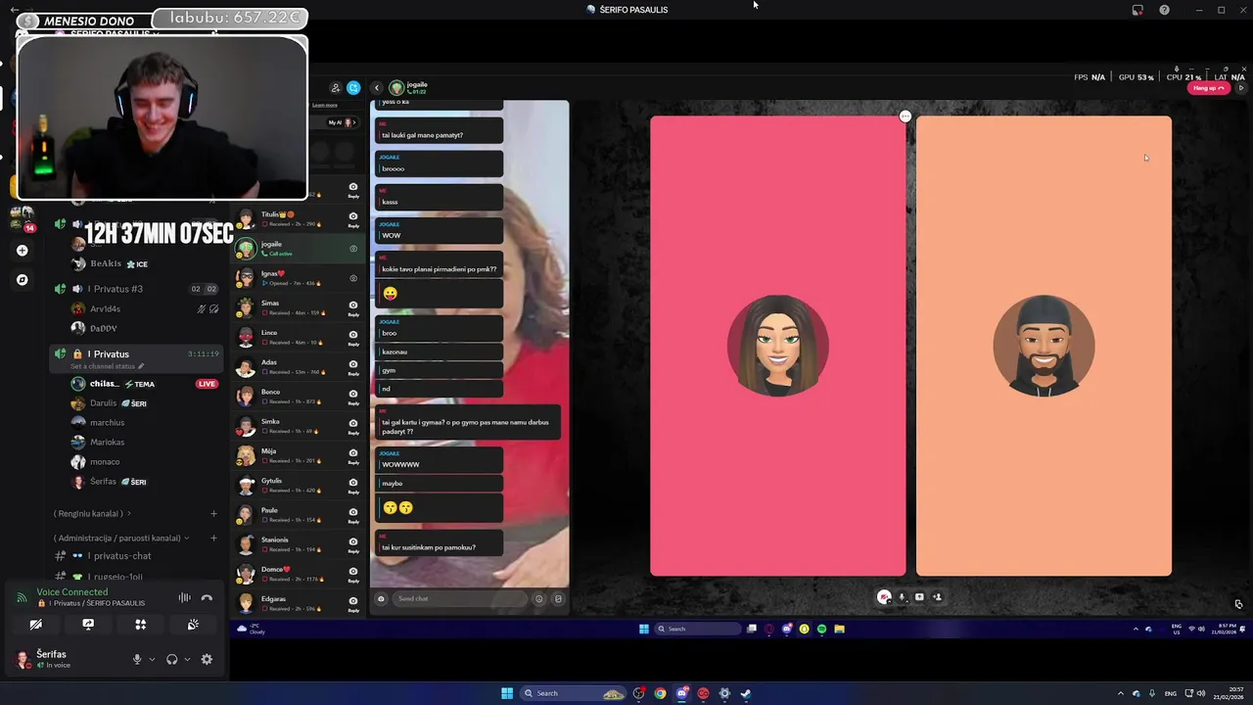This screenshot has height=705, width=1253.
Task: Reply with camera to Bence
Action: [x=353, y=396]
